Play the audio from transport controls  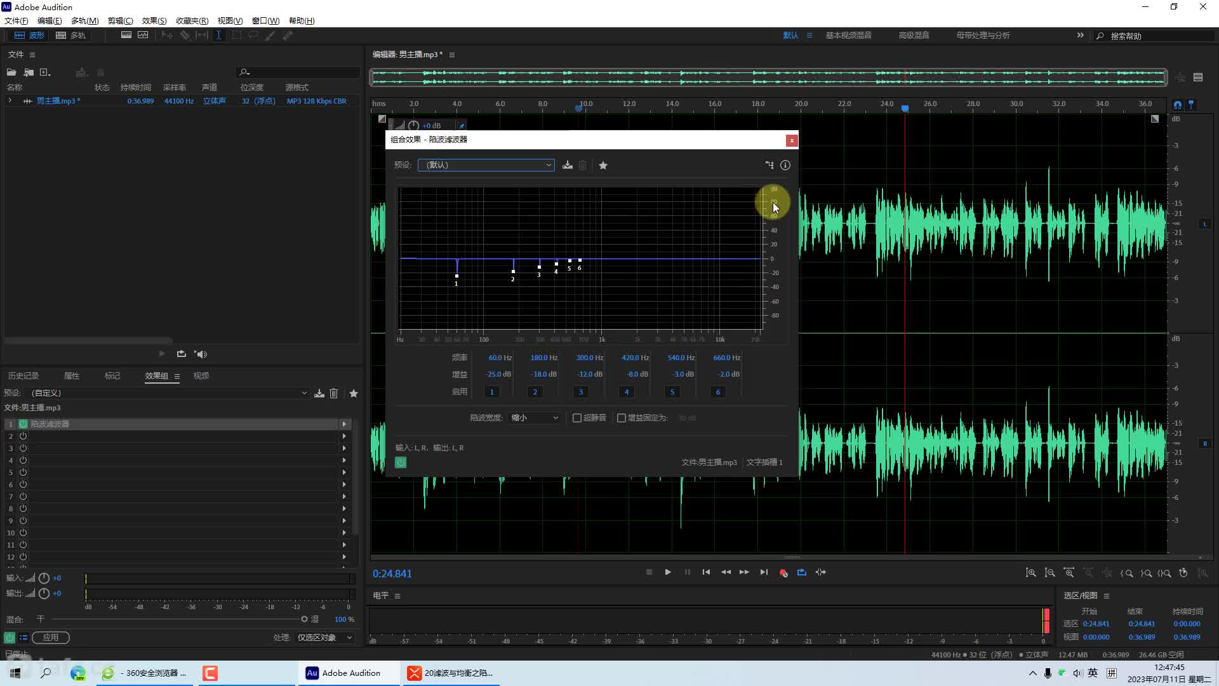coord(668,572)
